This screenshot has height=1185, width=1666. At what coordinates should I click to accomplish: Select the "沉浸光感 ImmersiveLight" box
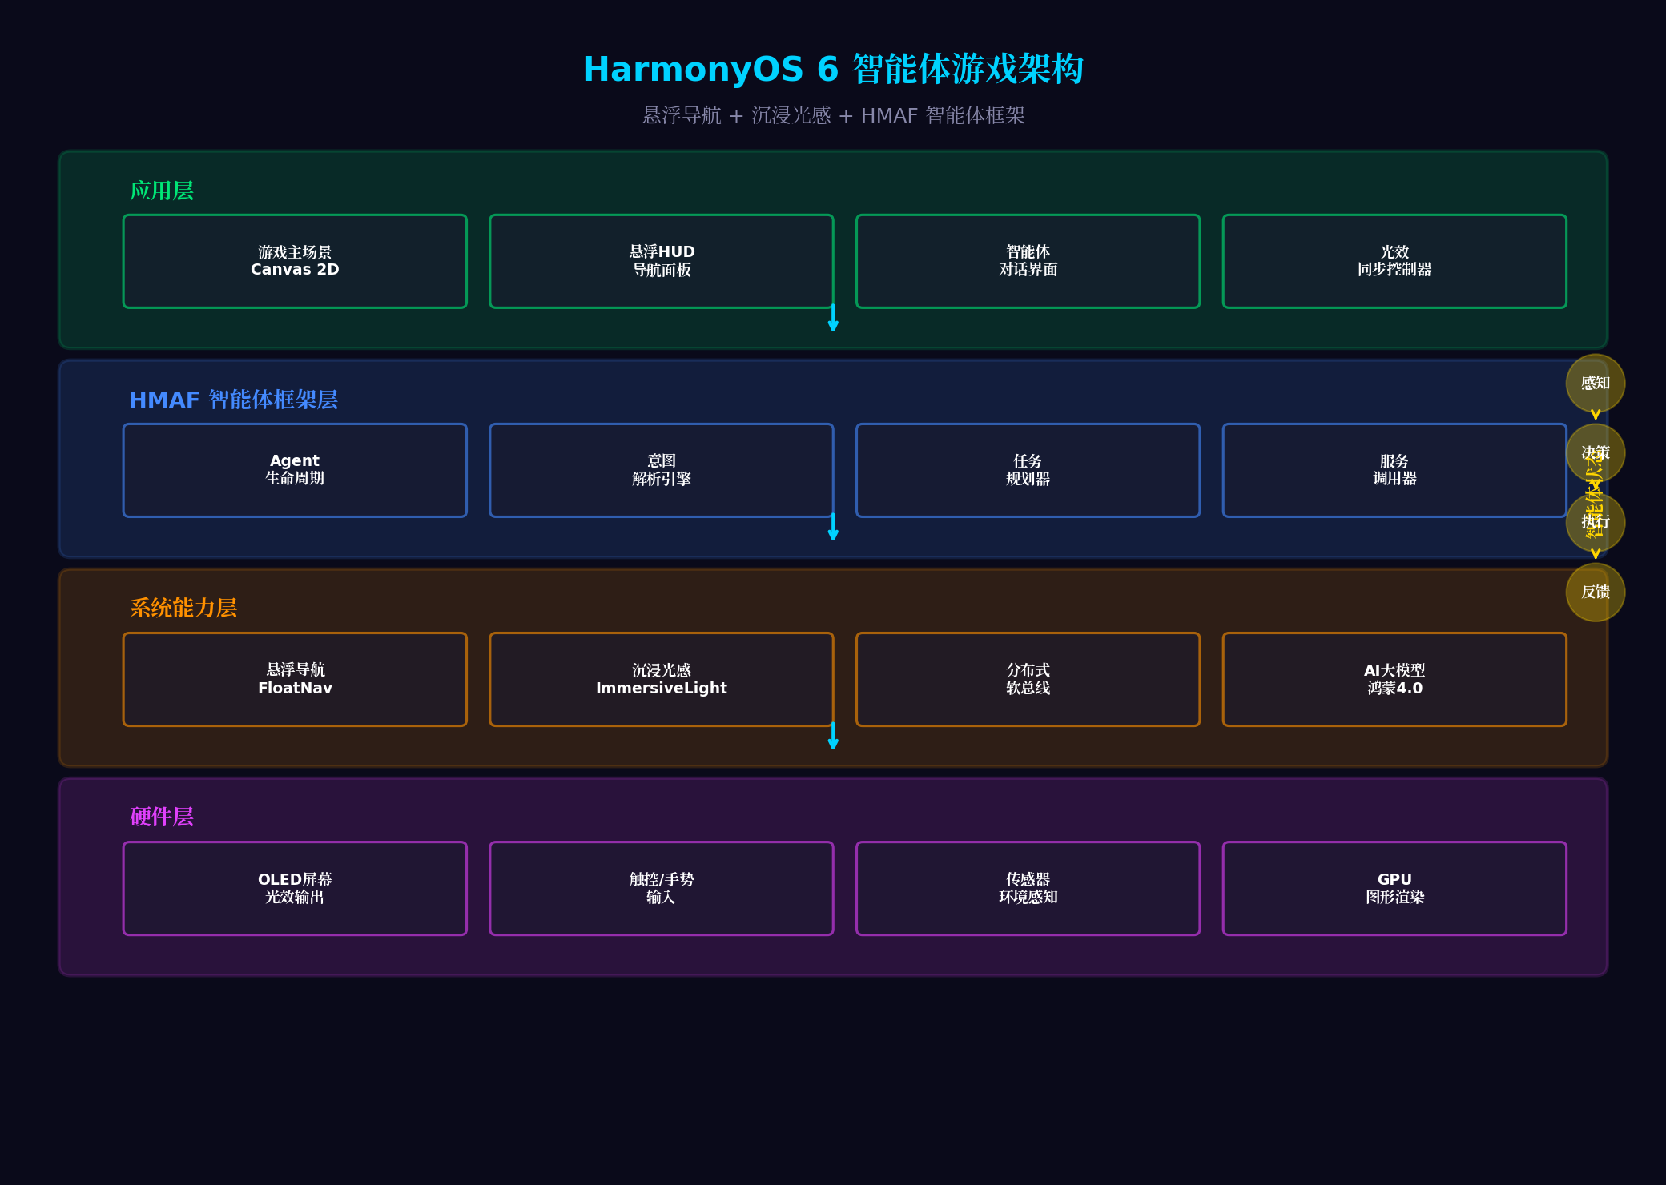[662, 679]
